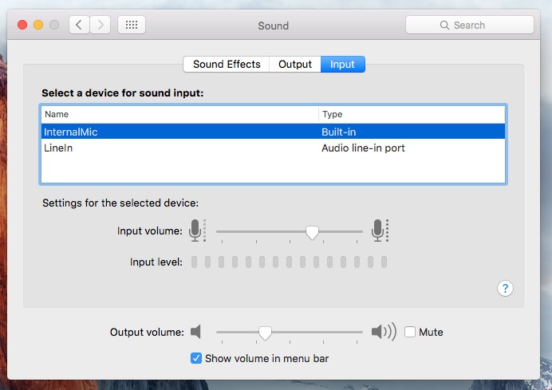
Task: Click the high input volume microphone icon
Action: tap(379, 231)
